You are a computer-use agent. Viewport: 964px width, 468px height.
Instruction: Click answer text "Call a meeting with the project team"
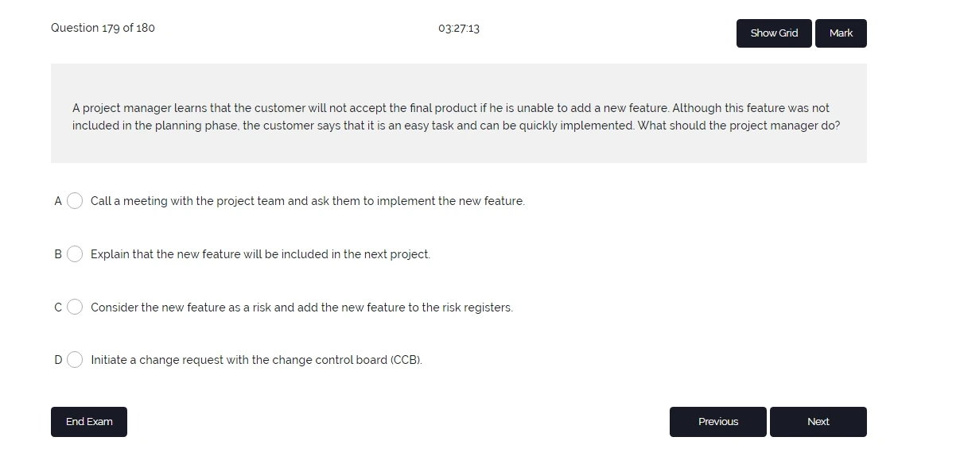point(307,201)
